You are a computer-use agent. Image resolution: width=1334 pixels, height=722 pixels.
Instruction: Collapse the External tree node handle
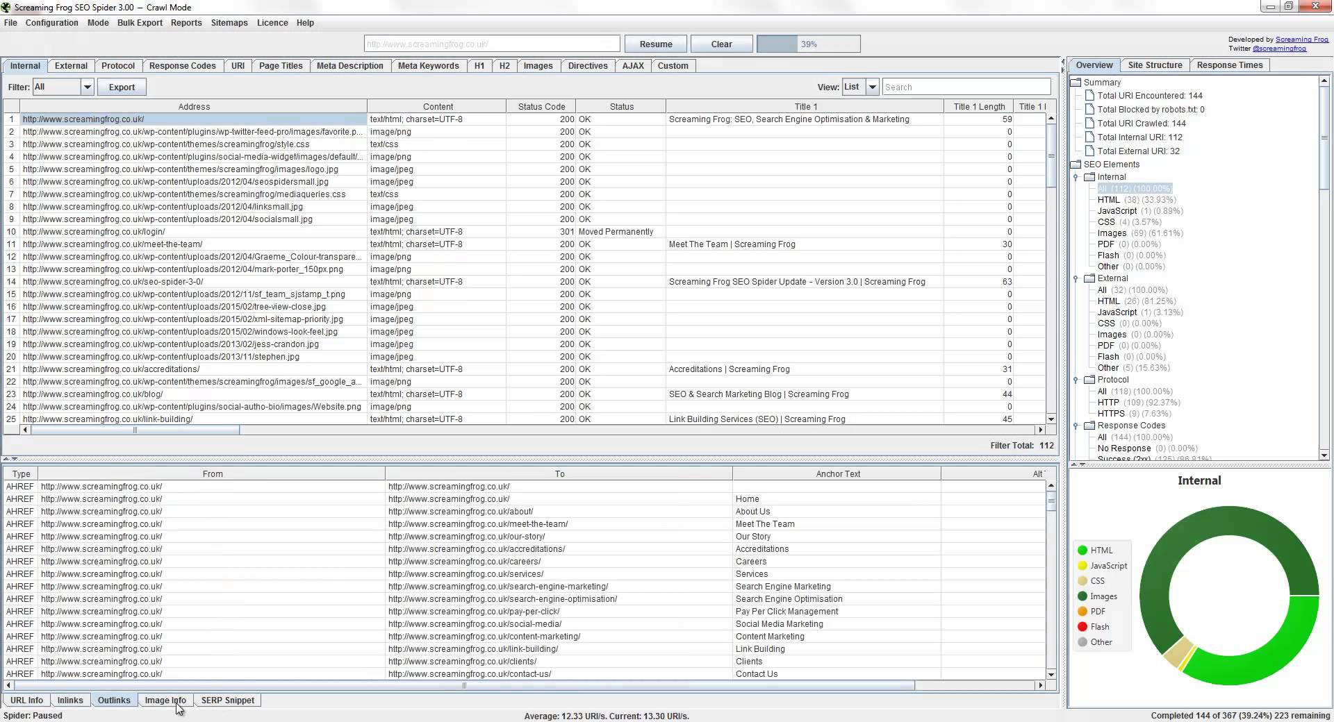[1076, 279]
